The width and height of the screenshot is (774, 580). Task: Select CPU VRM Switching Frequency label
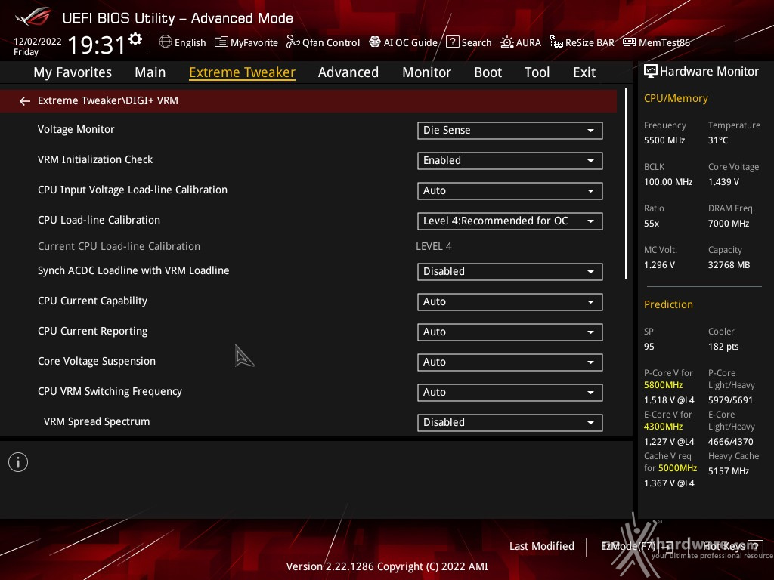tap(110, 392)
